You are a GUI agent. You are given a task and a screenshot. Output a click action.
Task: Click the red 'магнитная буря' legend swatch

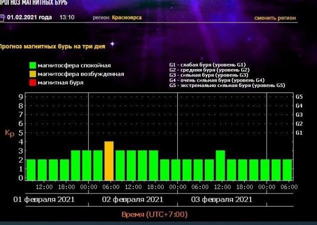point(32,82)
